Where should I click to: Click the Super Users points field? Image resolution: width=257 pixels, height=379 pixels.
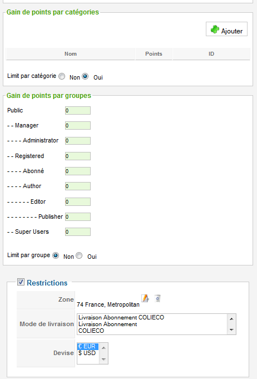point(78,232)
